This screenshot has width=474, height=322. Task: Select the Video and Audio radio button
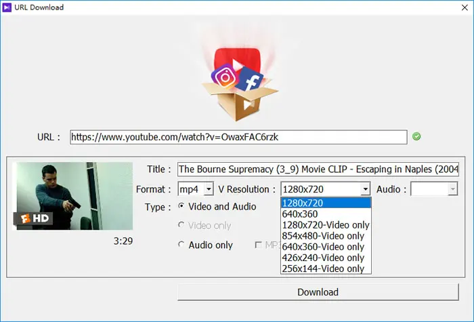coord(181,206)
